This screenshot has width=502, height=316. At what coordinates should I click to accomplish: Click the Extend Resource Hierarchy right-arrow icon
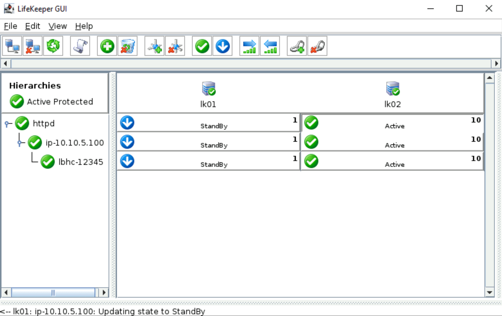249,47
